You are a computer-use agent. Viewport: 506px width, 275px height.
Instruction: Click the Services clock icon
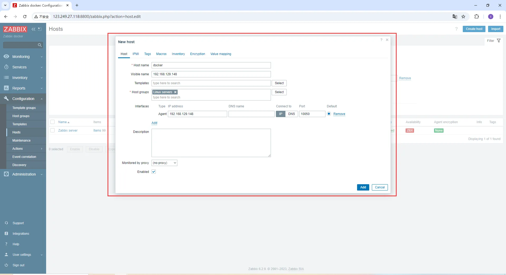(6, 67)
